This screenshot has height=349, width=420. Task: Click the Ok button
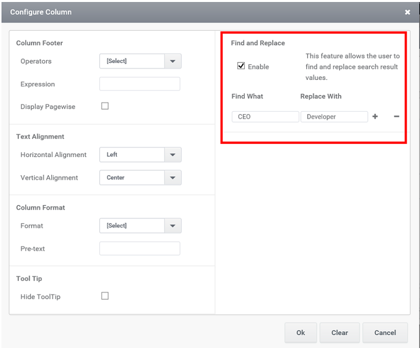point(301,333)
